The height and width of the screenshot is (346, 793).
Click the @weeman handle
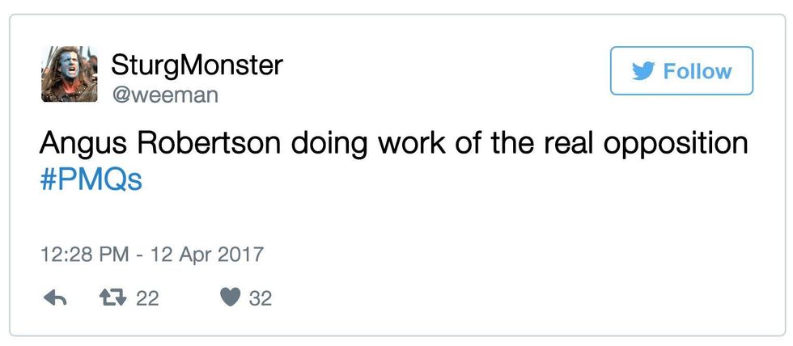click(x=164, y=95)
